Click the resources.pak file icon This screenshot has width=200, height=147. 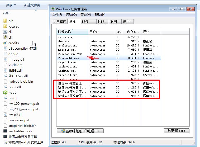[5, 120]
